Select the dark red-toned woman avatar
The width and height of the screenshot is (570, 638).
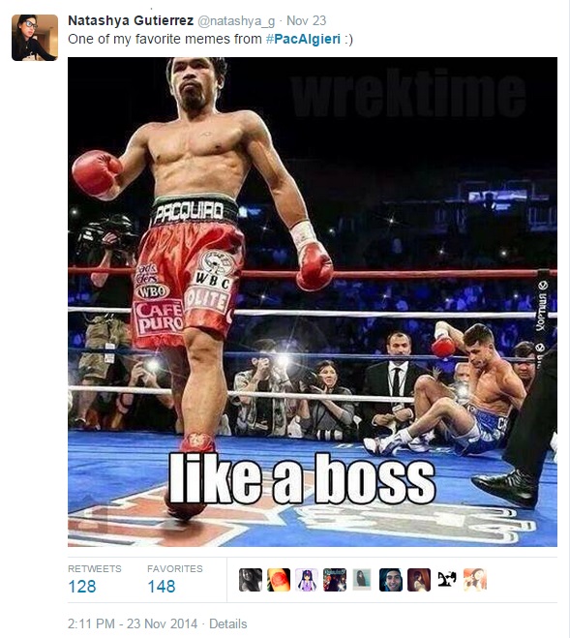click(419, 579)
